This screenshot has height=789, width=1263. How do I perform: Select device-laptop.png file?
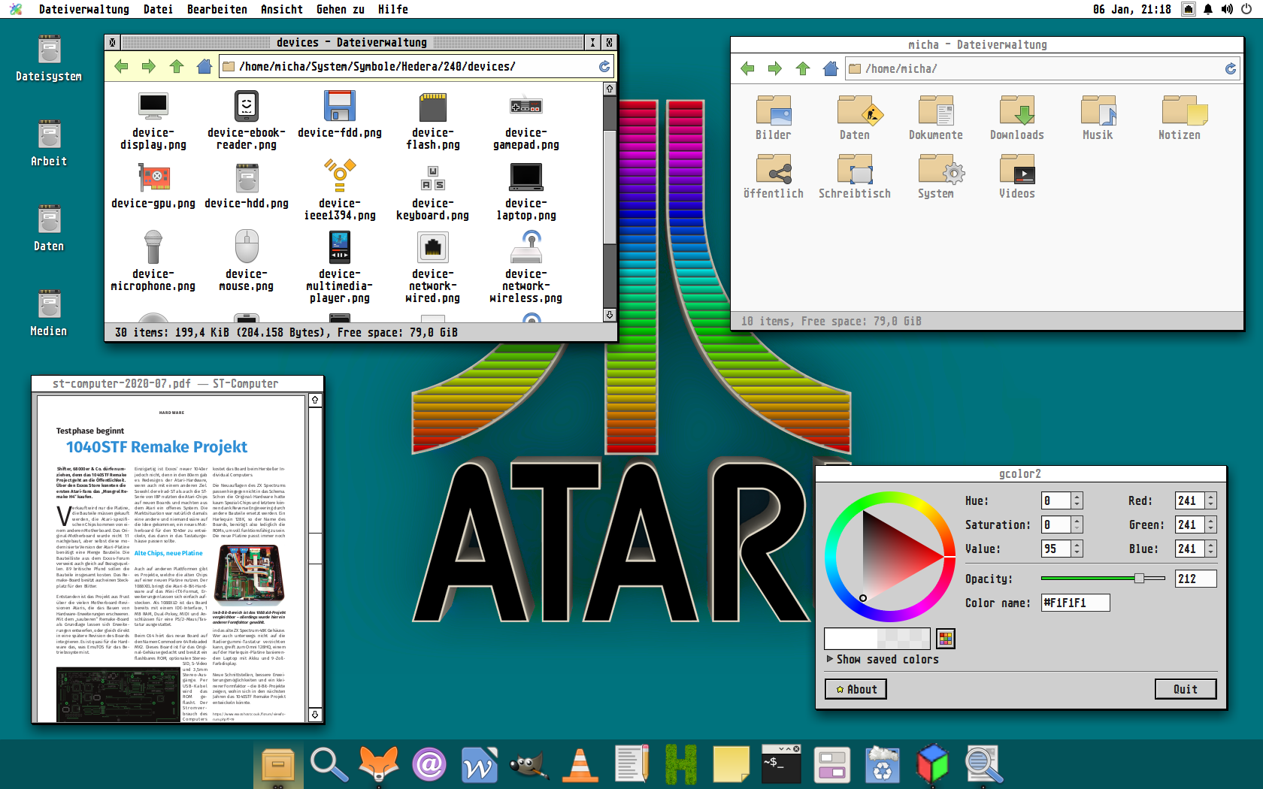point(526,191)
